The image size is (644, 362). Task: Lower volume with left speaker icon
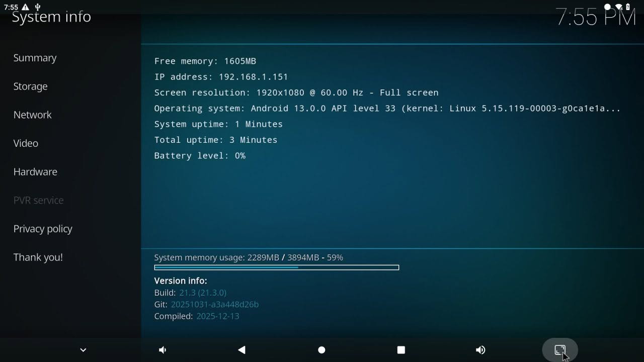163,350
